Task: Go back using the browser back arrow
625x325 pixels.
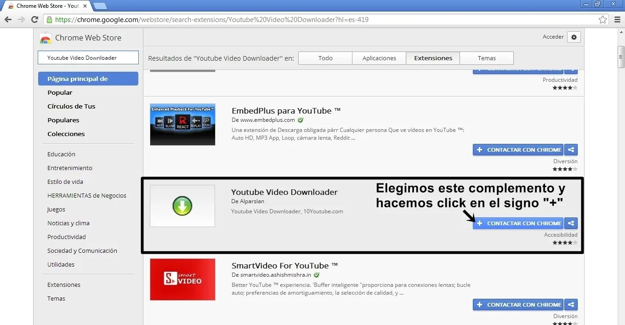Action: coord(8,20)
